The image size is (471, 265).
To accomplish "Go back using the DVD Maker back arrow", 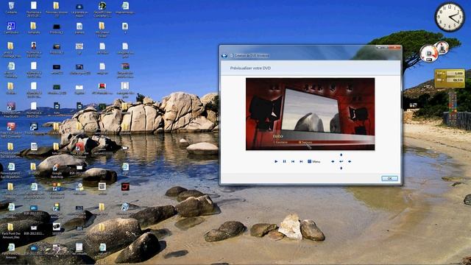I will click(224, 56).
